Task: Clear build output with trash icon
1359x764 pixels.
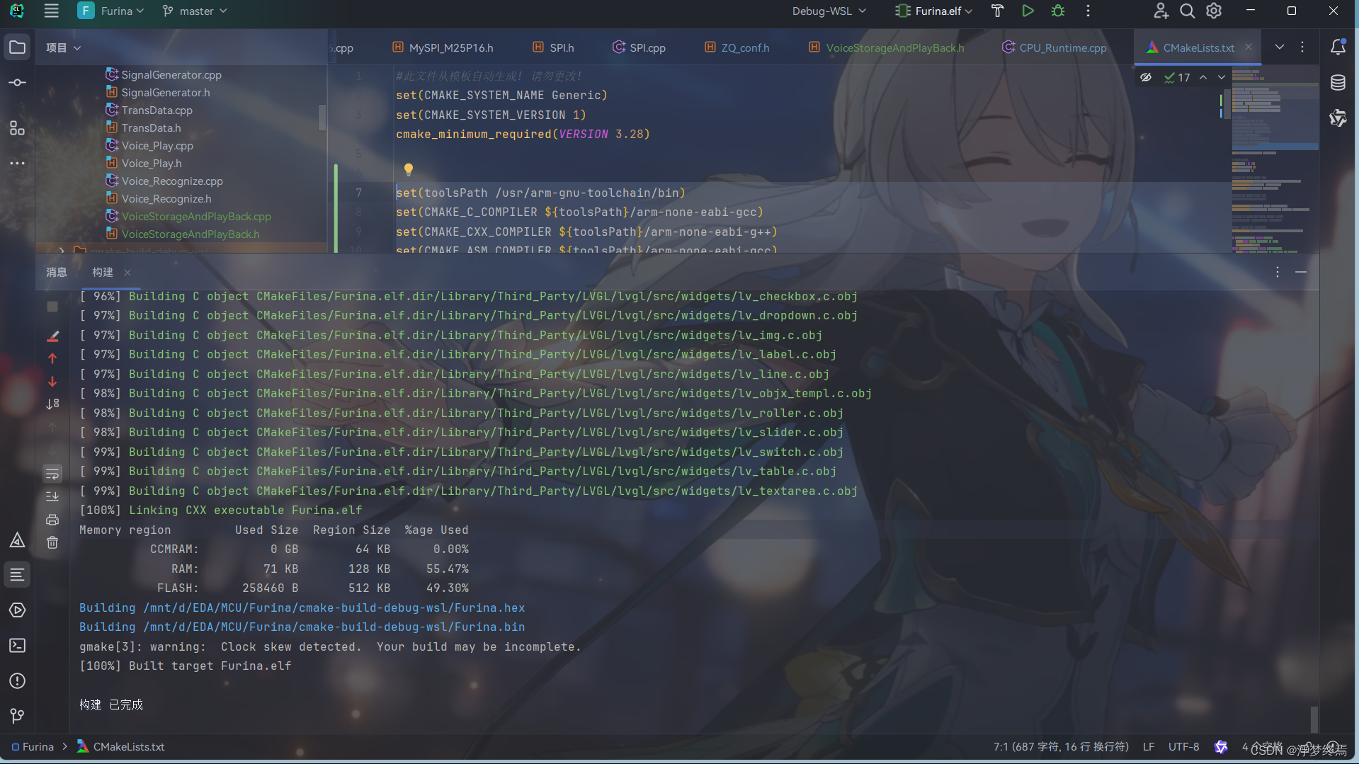Action: click(x=52, y=543)
